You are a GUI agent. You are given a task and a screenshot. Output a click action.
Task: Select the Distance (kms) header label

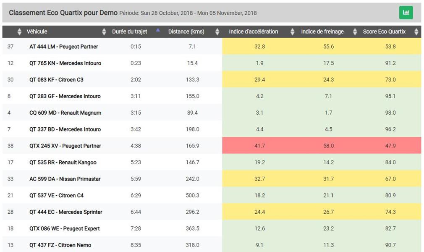point(186,31)
